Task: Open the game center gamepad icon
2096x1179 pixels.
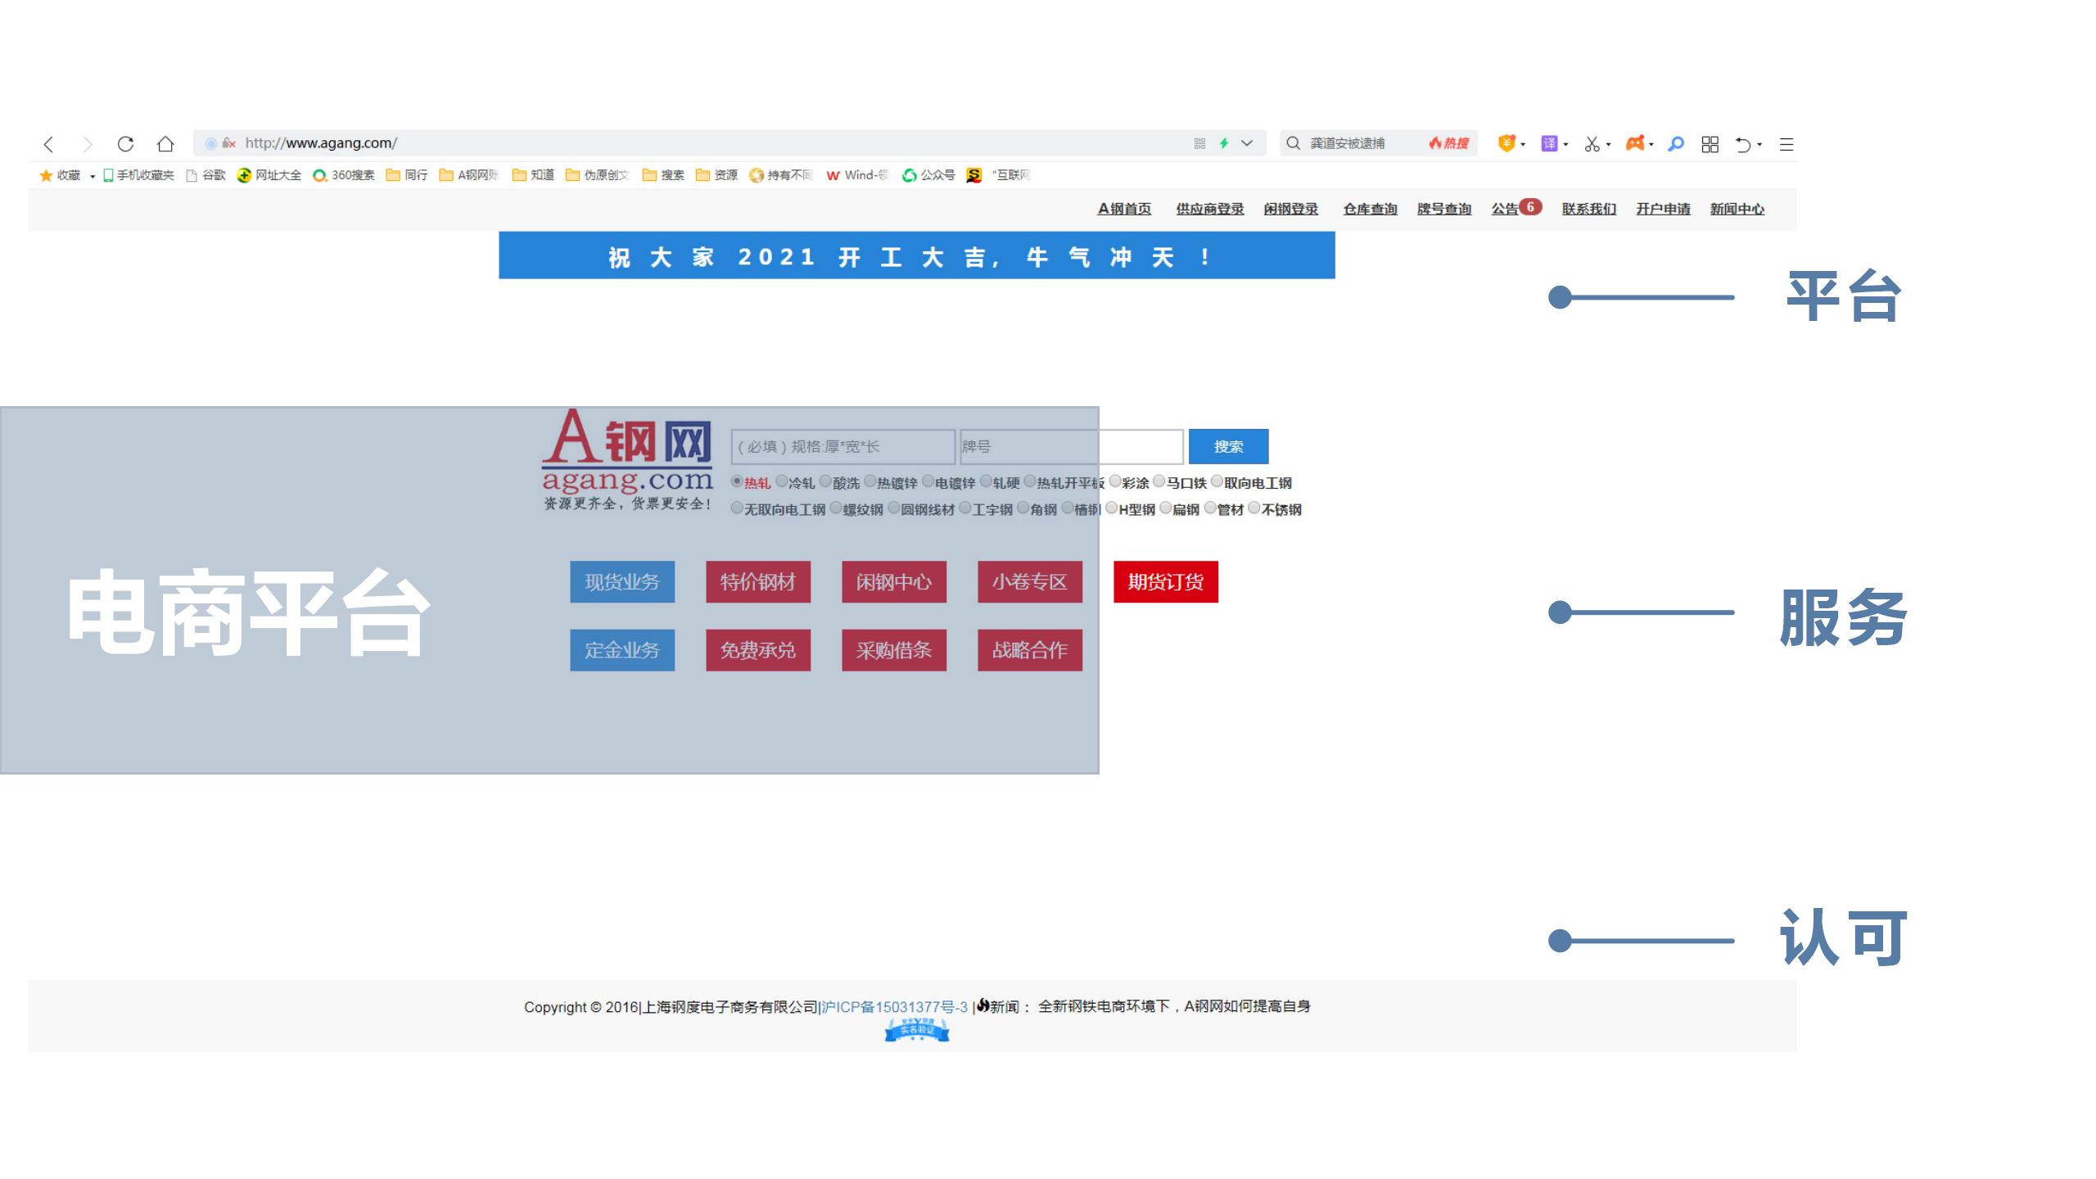Action: pos(1637,143)
